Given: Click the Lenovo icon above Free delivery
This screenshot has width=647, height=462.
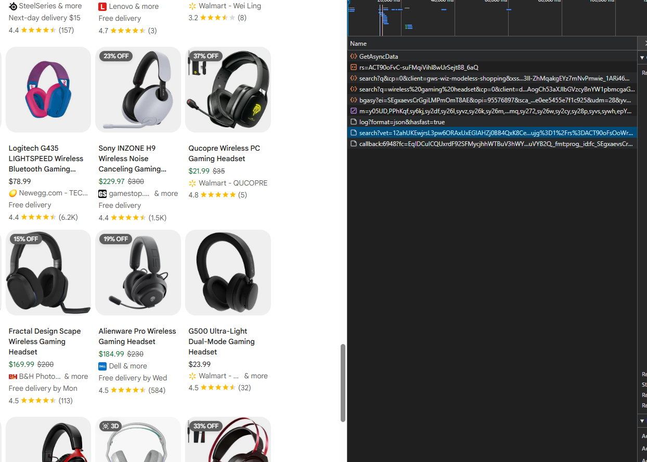Looking at the screenshot, I should coord(102,7).
